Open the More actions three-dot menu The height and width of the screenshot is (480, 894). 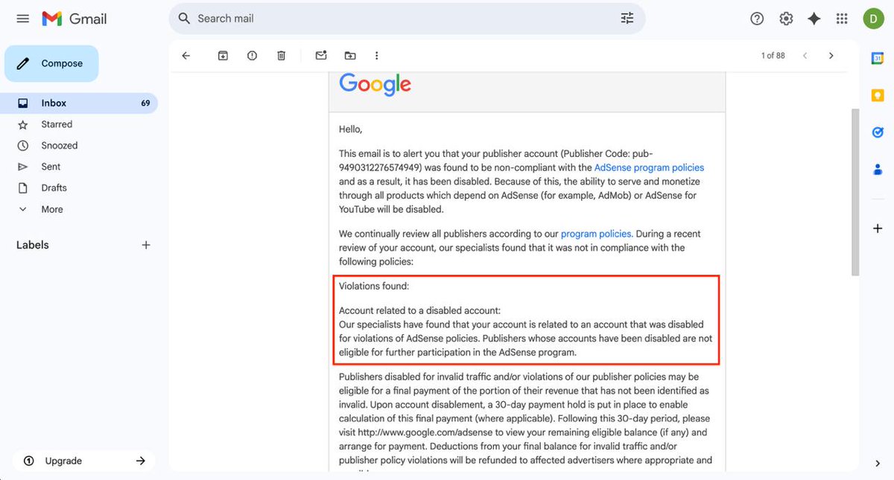pyautogui.click(x=377, y=56)
